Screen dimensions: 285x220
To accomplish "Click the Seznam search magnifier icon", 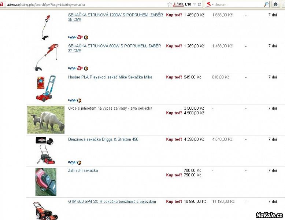I will click(x=266, y=4).
